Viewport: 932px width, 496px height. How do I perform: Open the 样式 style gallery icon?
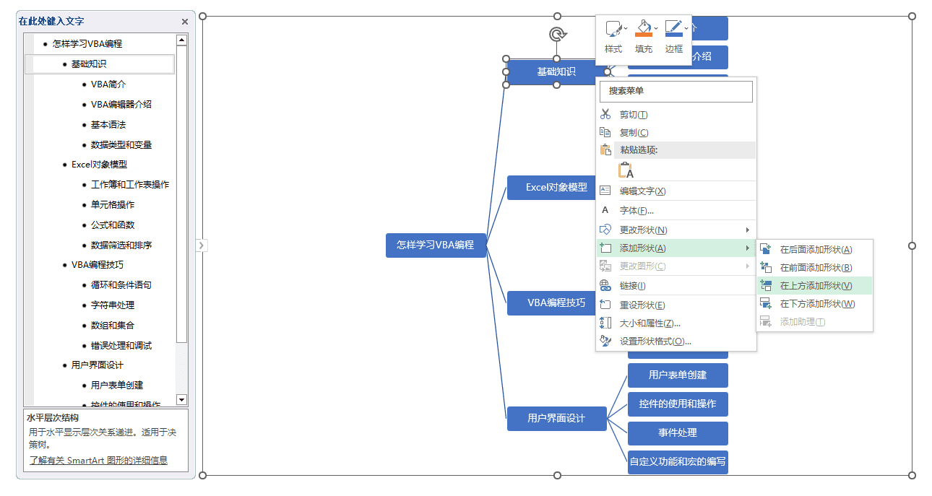tap(613, 30)
